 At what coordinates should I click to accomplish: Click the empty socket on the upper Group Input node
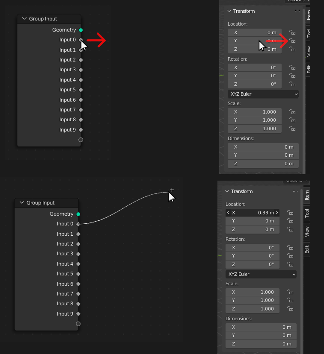point(81,140)
